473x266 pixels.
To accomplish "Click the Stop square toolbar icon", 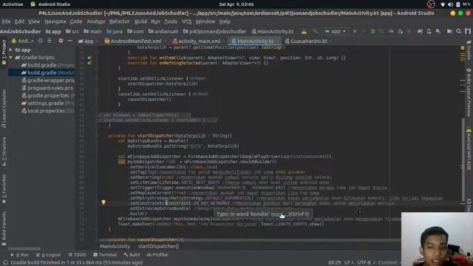I will pyautogui.click(x=409, y=31).
